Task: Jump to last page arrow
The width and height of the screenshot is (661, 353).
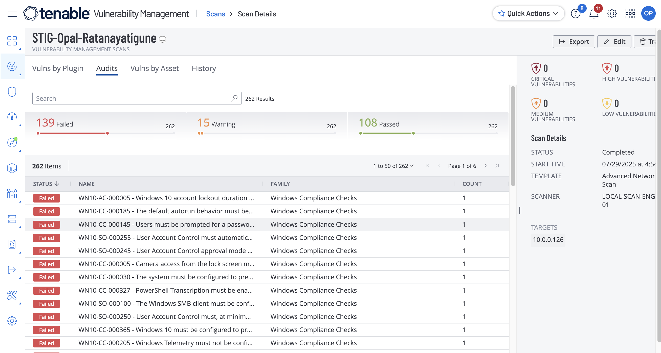Action: 497,166
